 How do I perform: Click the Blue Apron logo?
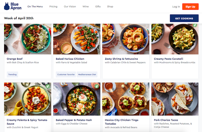click(13, 6)
